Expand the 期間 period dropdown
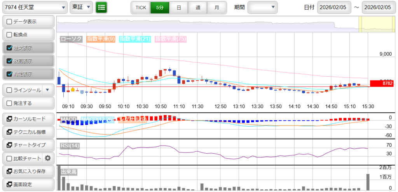The image size is (398, 192). point(262,7)
